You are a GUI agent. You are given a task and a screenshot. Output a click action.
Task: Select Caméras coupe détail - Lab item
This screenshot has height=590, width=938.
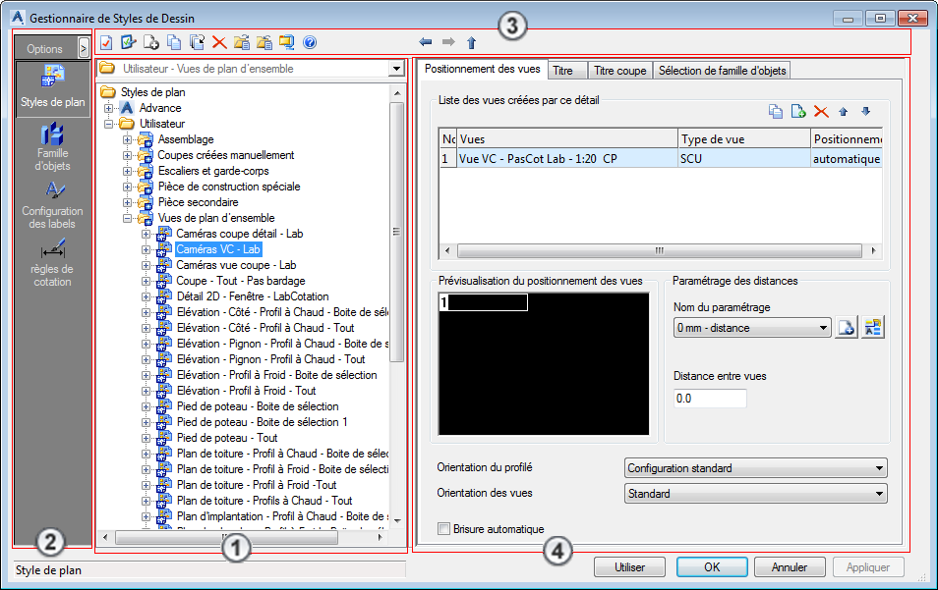[239, 234]
